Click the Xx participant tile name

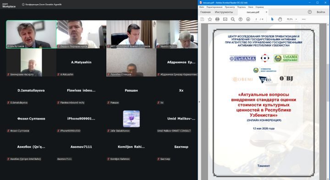point(181,90)
